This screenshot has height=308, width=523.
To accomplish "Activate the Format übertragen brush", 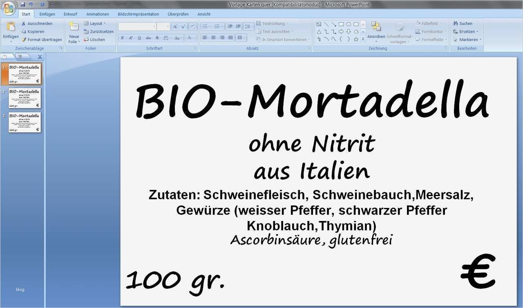I will tap(42, 40).
